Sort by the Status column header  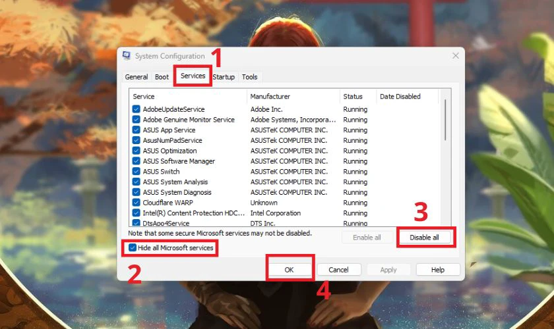(x=358, y=96)
